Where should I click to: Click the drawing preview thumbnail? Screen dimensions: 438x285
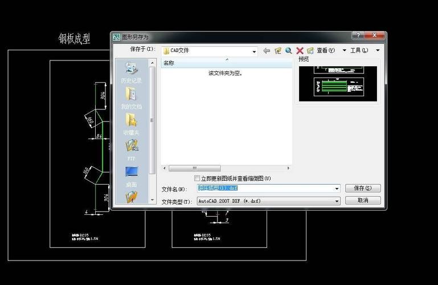click(x=338, y=84)
